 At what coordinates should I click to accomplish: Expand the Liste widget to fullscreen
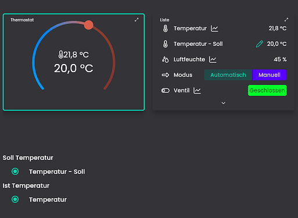pyautogui.click(x=286, y=20)
